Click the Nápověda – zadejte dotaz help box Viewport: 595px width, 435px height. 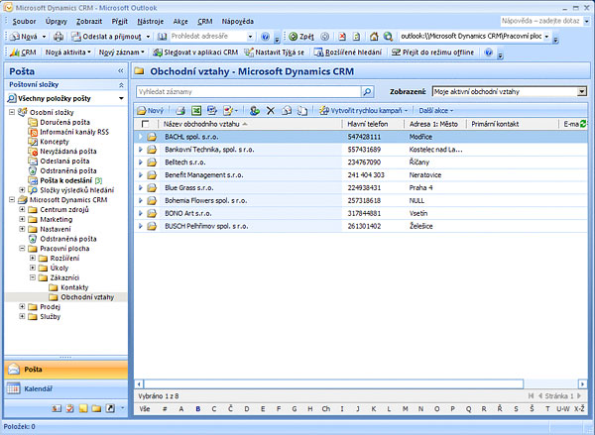540,21
